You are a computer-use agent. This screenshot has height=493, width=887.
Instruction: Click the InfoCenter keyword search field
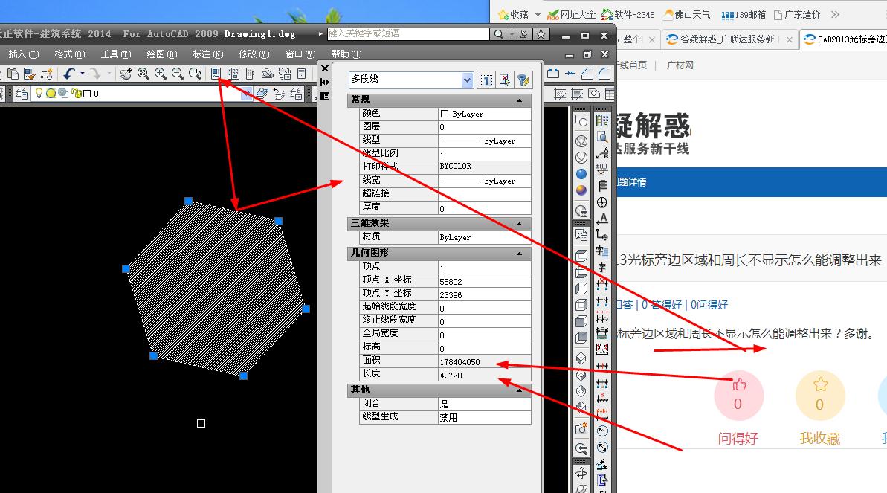click(408, 34)
